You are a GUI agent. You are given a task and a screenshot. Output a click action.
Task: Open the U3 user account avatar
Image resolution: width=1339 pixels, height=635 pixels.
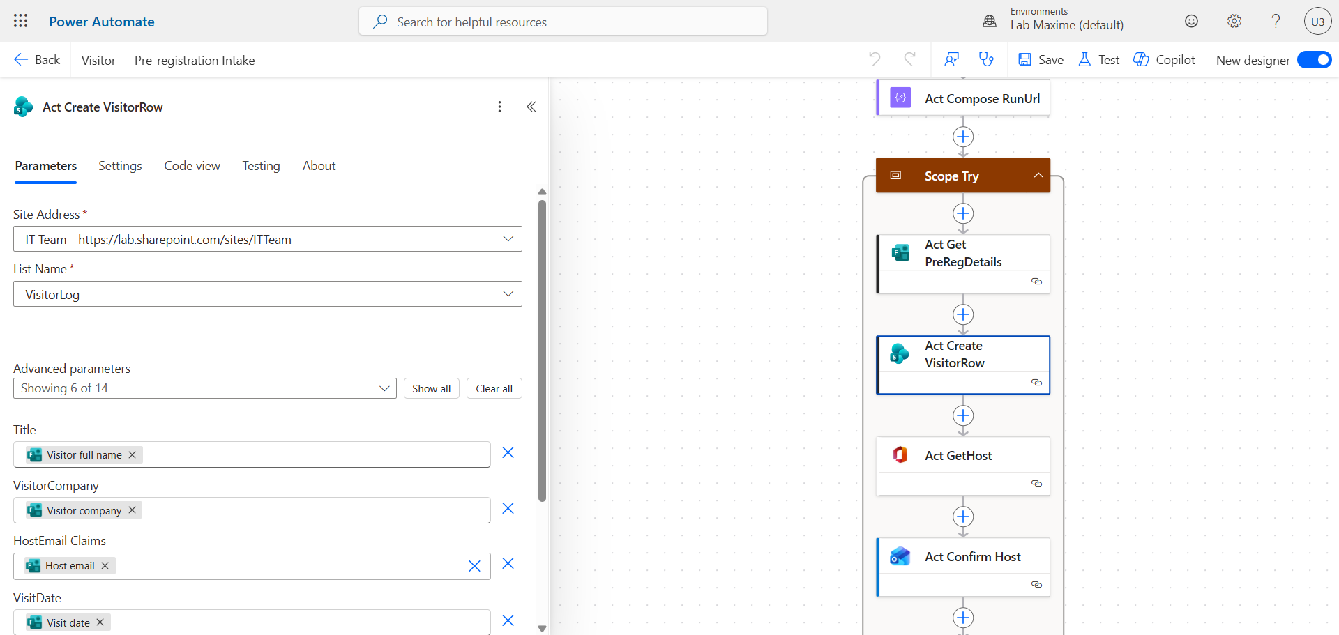pyautogui.click(x=1317, y=21)
